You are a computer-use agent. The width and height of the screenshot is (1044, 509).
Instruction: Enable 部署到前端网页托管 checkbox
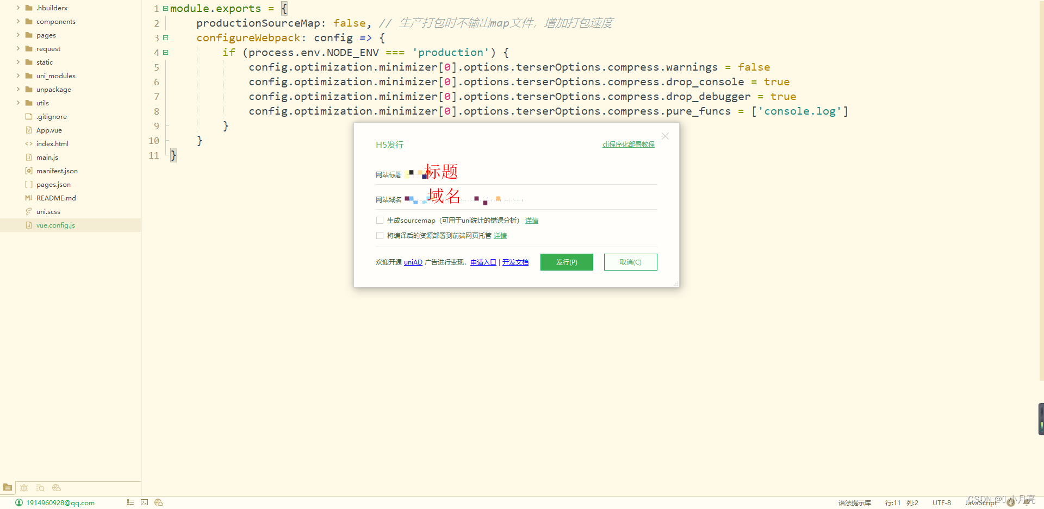click(380, 235)
